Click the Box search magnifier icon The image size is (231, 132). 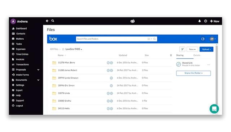pyautogui.click(x=154, y=39)
